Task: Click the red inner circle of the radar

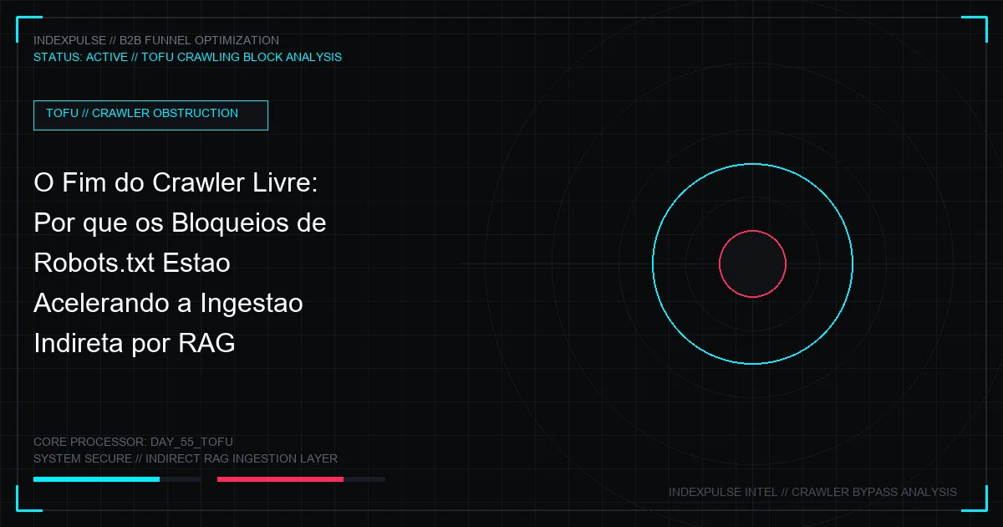Action: [x=752, y=263]
